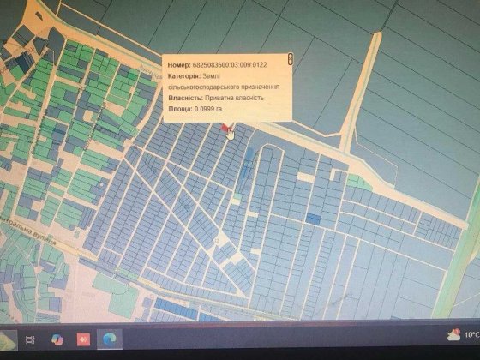Open the red app taskbar icon
The width and height of the screenshot is (480, 360).
[x=83, y=339]
